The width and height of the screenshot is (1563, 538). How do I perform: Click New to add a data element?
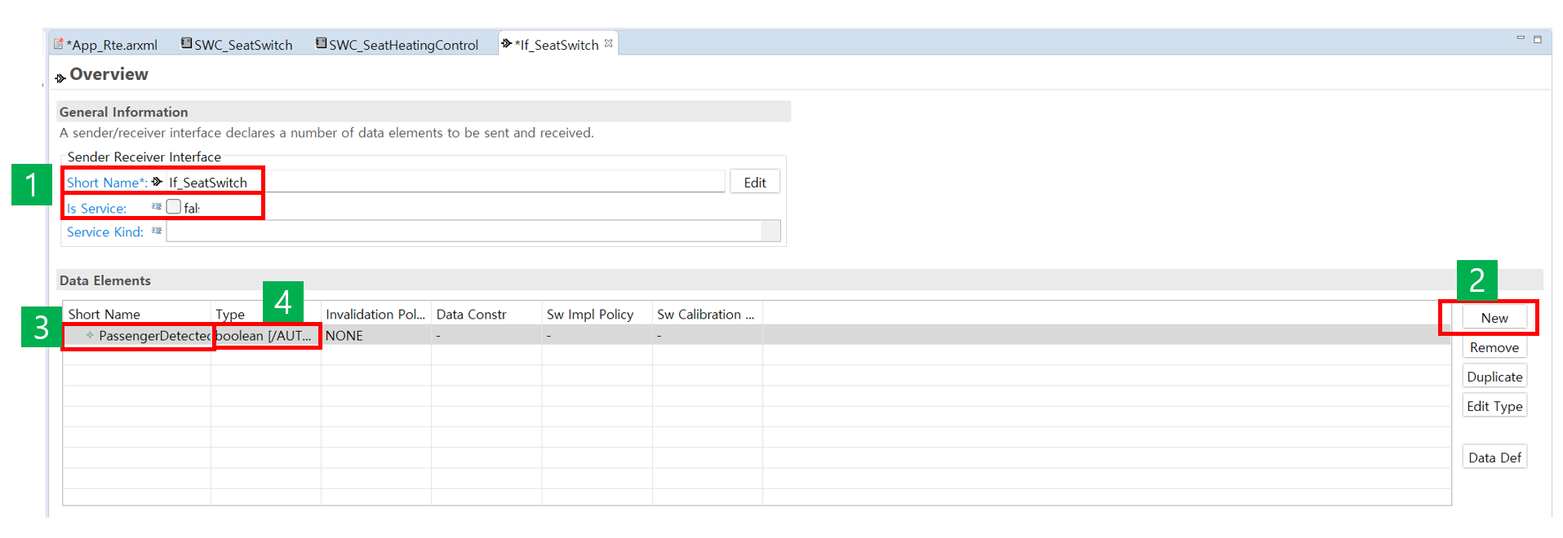pos(1494,318)
